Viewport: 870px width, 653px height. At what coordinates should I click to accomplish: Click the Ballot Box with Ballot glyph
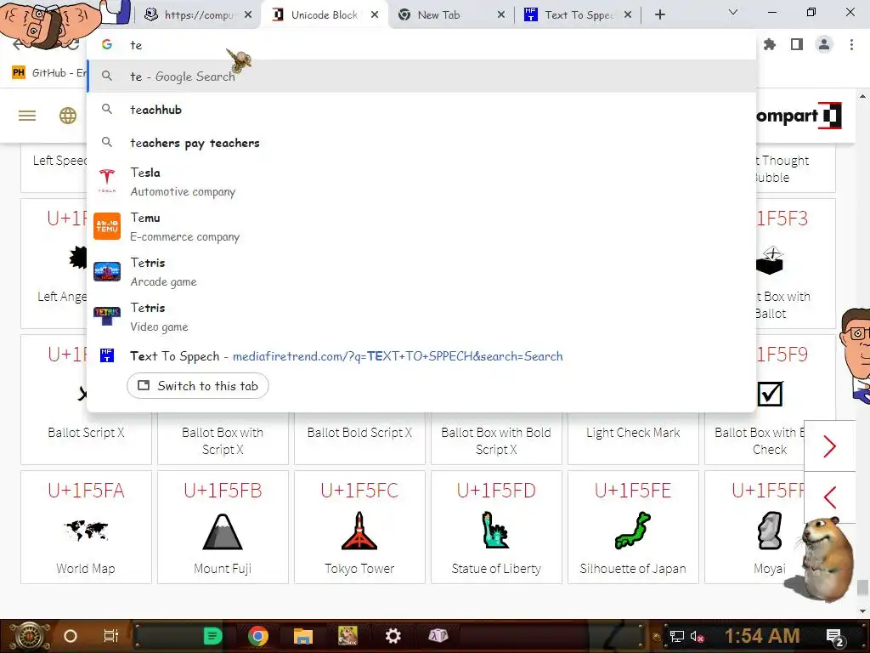(x=770, y=261)
